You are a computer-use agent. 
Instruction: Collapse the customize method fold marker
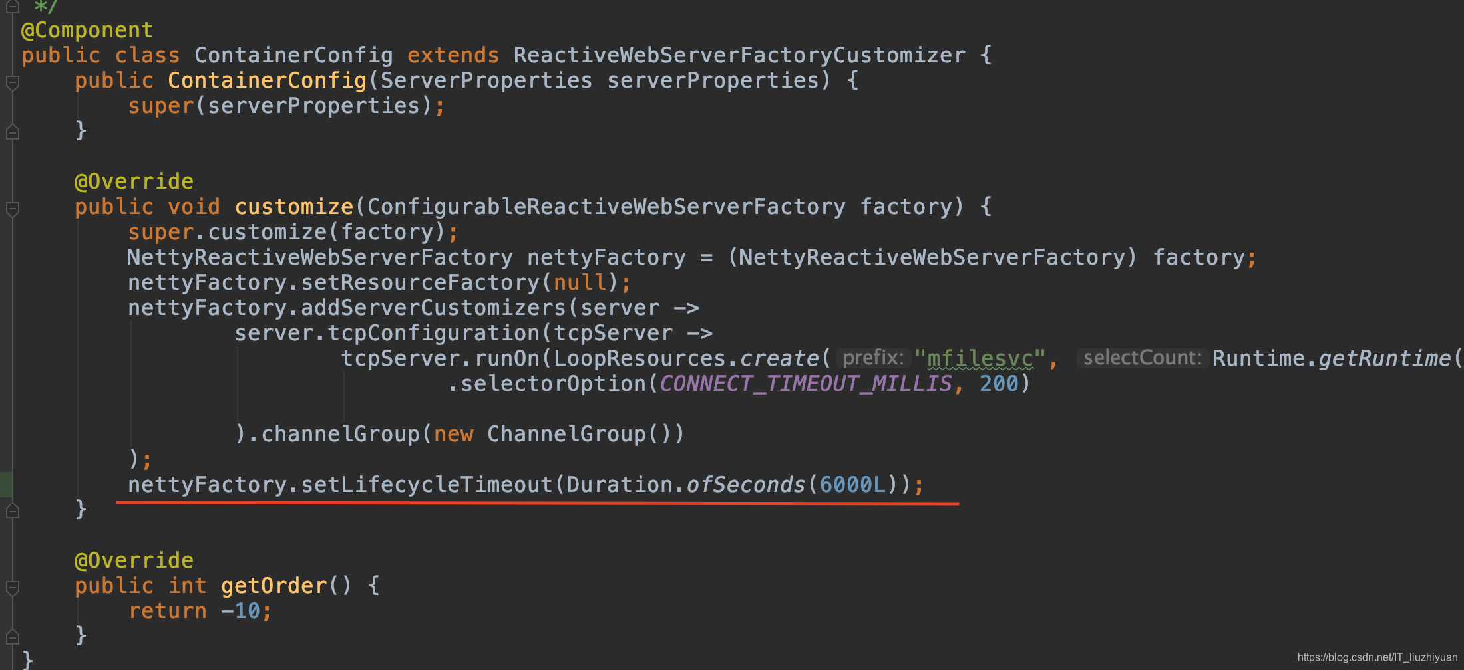tap(12, 209)
